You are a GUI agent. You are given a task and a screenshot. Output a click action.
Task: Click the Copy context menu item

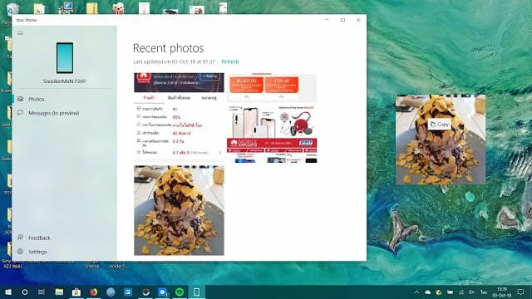coord(440,125)
